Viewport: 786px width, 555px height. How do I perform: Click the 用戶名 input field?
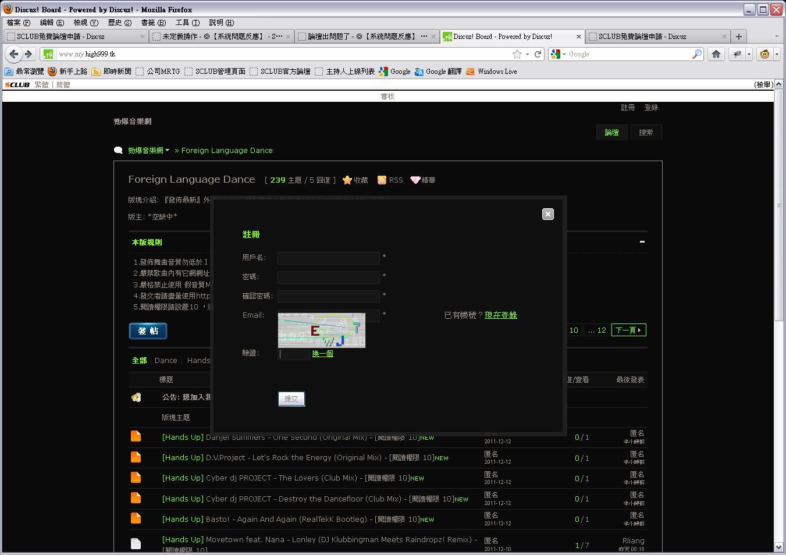click(x=328, y=258)
